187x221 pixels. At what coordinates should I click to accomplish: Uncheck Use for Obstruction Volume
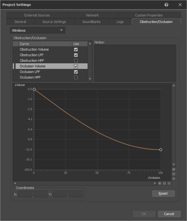(x=76, y=49)
